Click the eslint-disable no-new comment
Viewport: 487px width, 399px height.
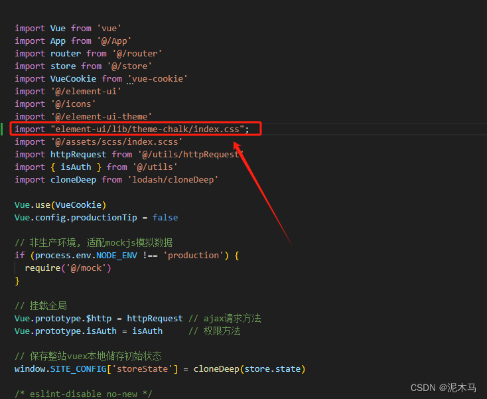point(83,394)
